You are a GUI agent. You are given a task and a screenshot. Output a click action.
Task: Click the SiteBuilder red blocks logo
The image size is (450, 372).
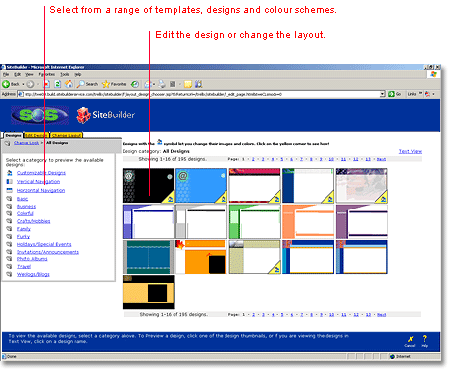[x=83, y=115]
